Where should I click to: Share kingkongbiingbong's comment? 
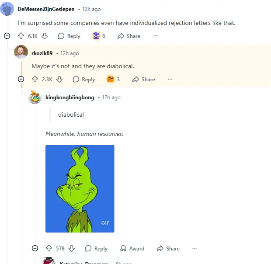click(x=168, y=248)
